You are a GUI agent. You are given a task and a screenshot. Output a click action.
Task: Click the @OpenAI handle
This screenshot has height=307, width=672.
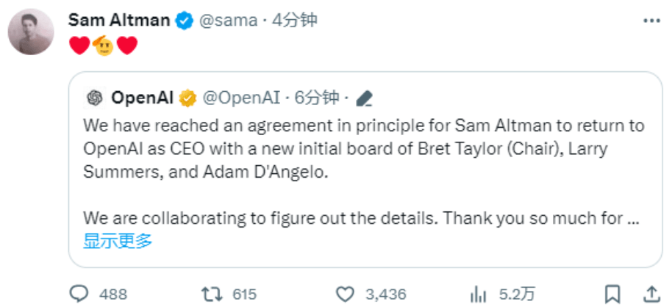[x=241, y=97]
